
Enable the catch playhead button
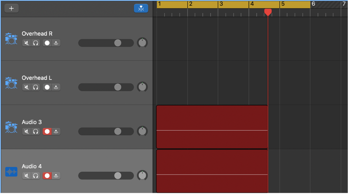(141, 8)
